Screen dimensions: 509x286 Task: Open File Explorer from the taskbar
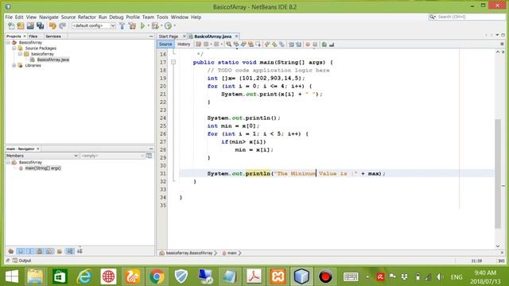pyautogui.click(x=35, y=276)
